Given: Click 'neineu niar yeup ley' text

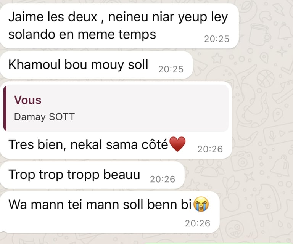Looking at the screenshot, I should [x=168, y=17].
